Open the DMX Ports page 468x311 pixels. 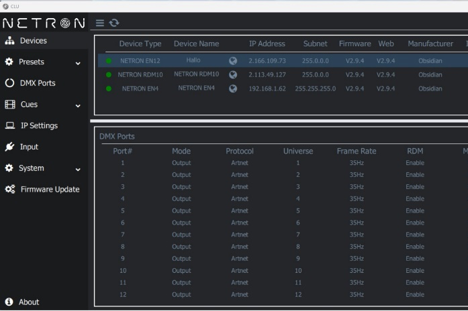pos(38,83)
